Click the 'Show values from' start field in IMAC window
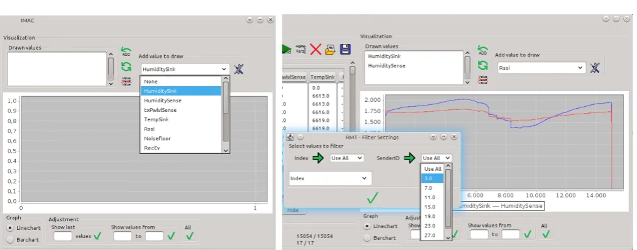Screen dimensions: 637x250 click(122, 236)
